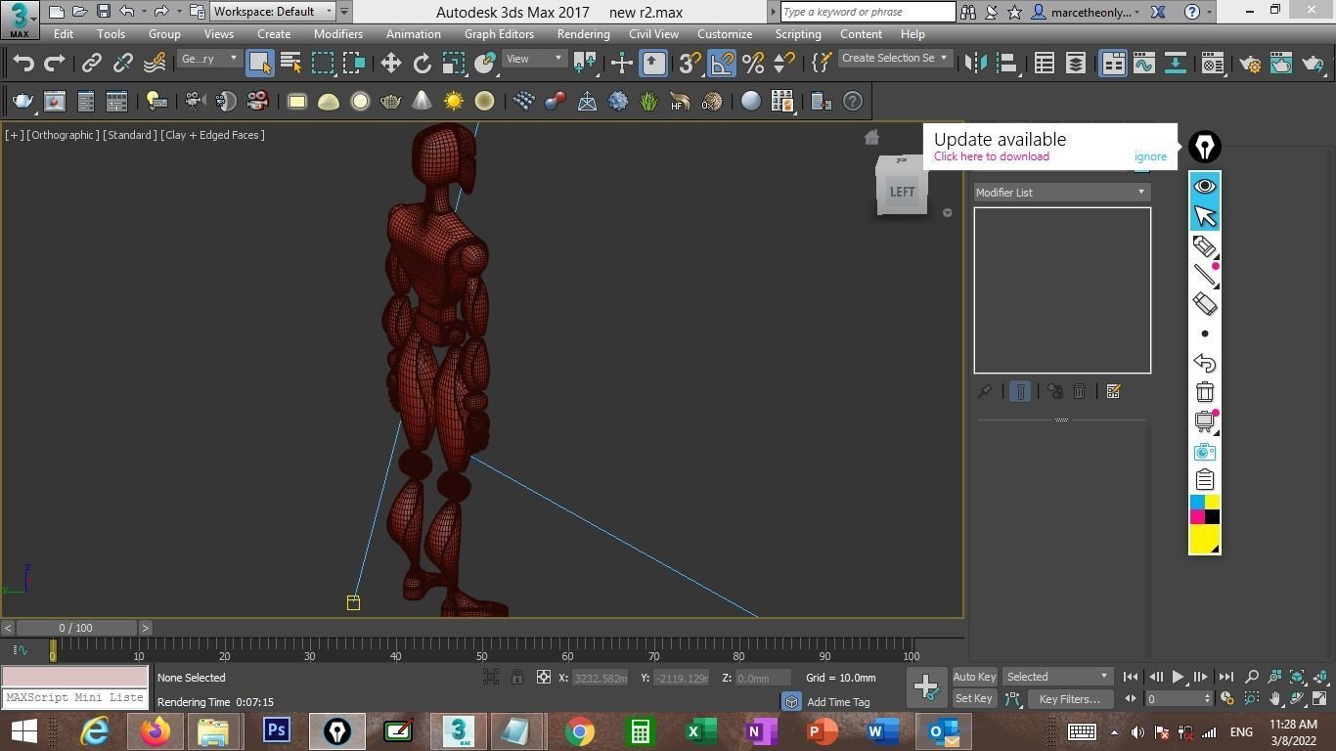Click the 0 / 100 time slider

coord(75,628)
